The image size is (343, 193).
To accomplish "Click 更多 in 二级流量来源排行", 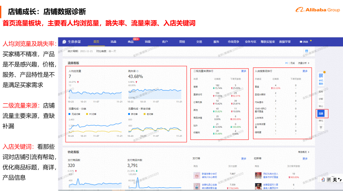I will (x=244, y=71).
